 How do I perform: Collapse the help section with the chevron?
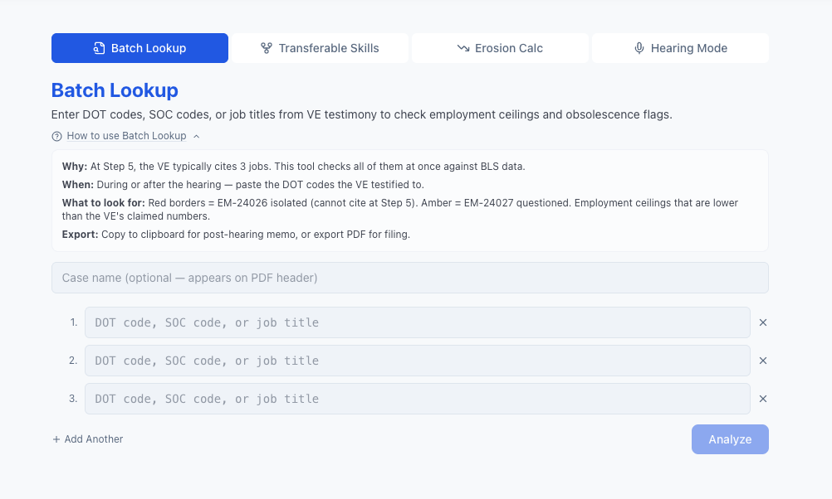coord(196,136)
